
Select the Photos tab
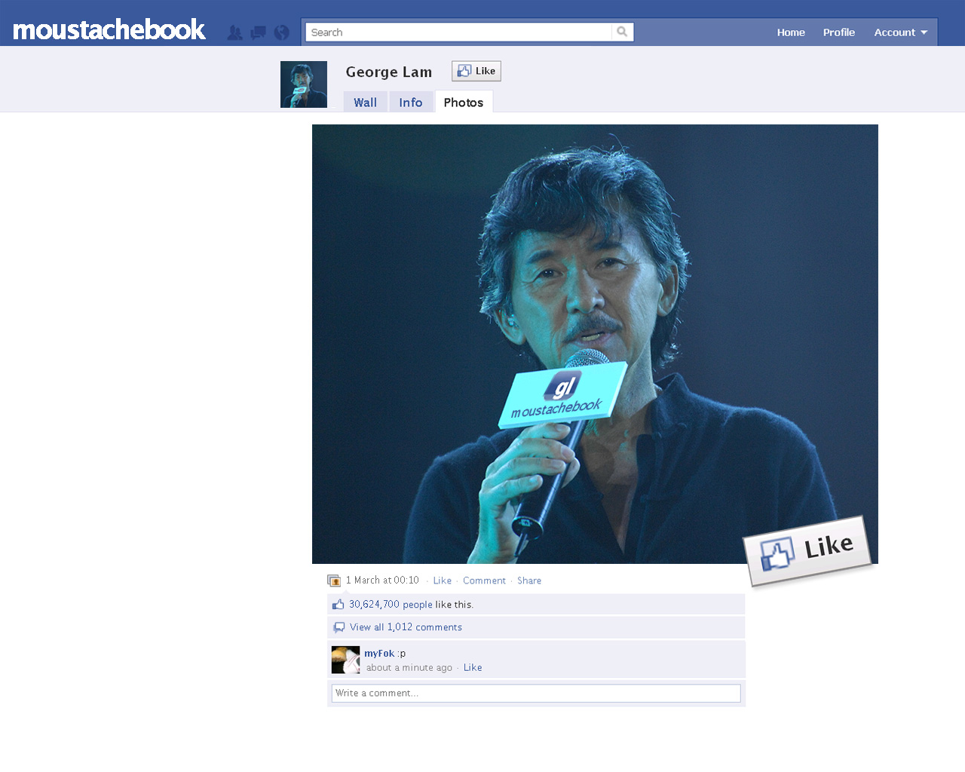point(464,102)
